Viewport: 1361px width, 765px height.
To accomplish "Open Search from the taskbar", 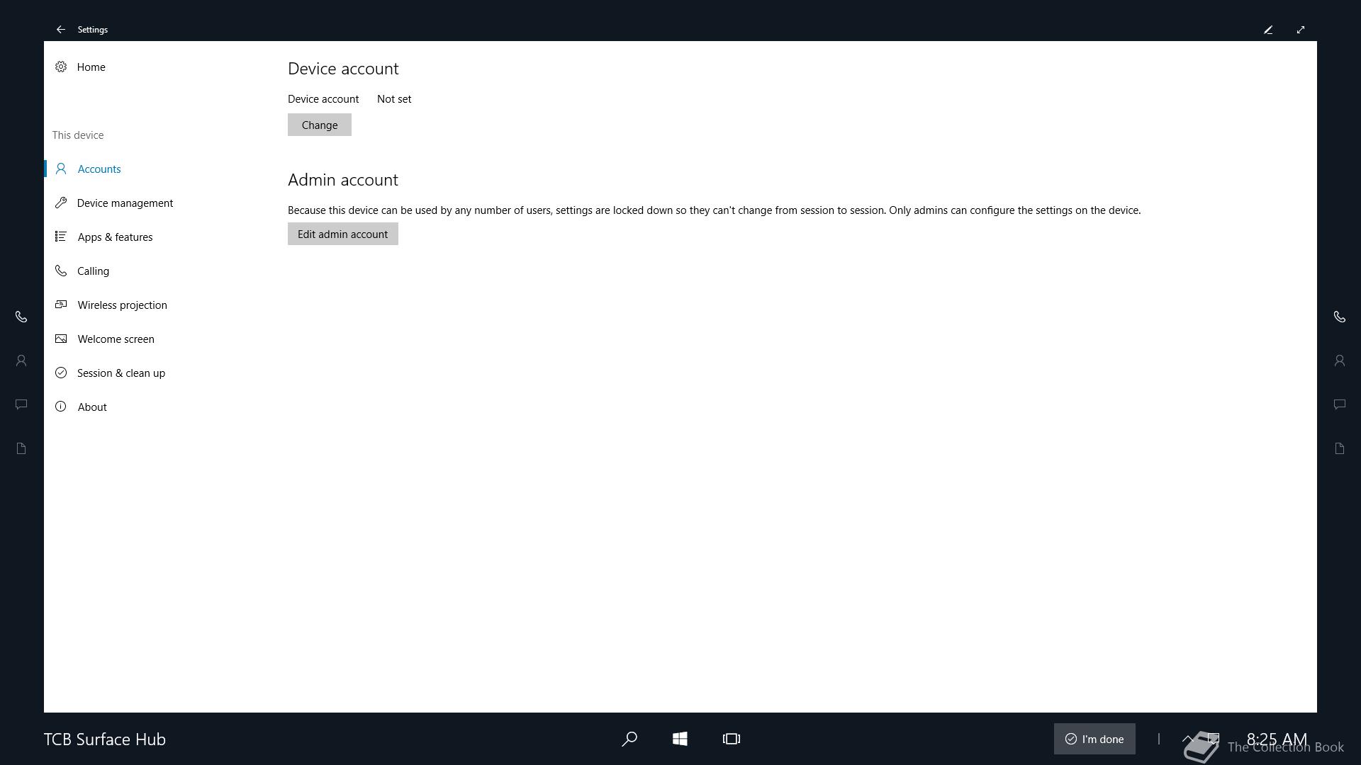I will tap(629, 739).
